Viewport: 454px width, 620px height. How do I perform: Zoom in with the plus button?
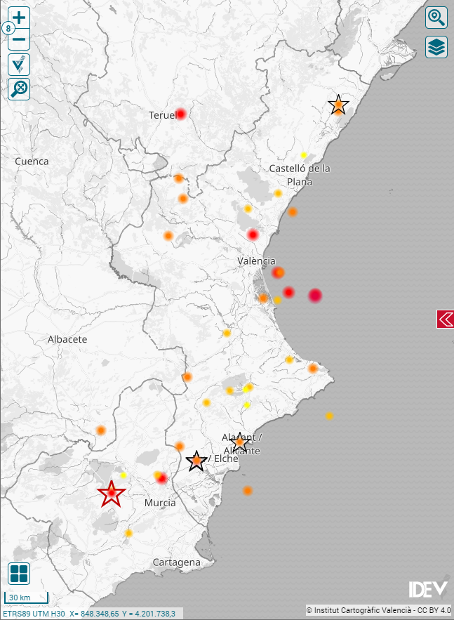19,18
